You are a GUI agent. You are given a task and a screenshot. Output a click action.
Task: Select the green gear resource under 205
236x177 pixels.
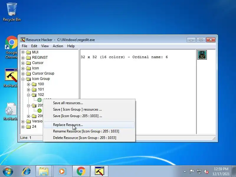pyautogui.click(x=40, y=111)
